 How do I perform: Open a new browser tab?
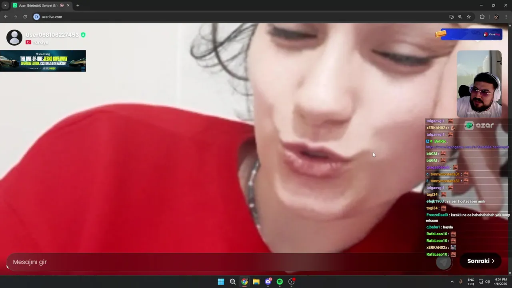coord(78,6)
